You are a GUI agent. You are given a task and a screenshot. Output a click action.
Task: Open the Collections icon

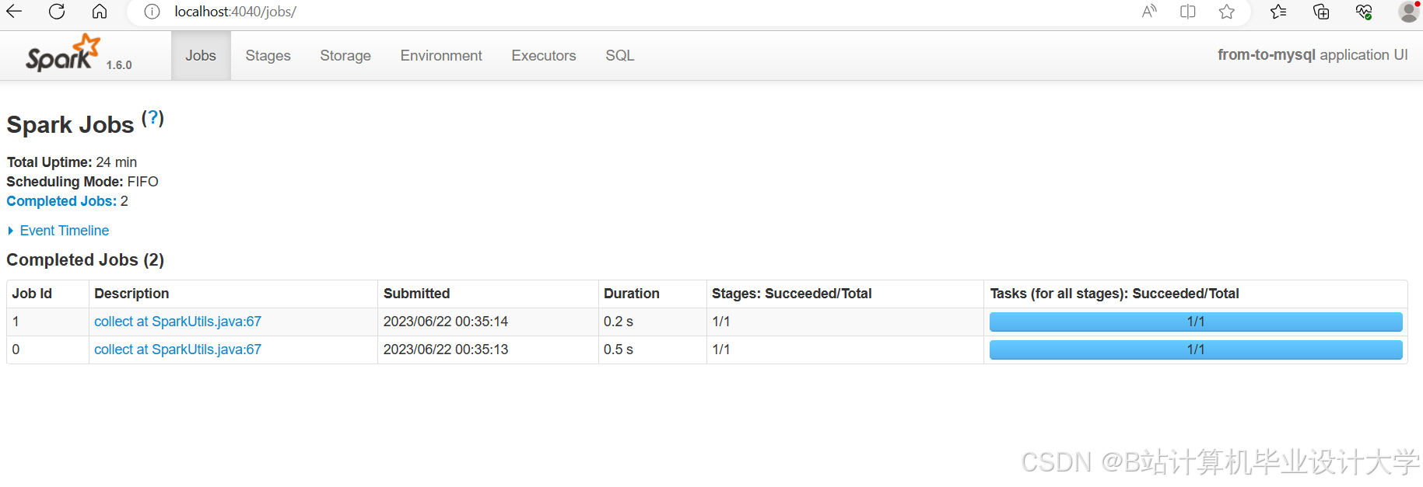[x=1321, y=12]
